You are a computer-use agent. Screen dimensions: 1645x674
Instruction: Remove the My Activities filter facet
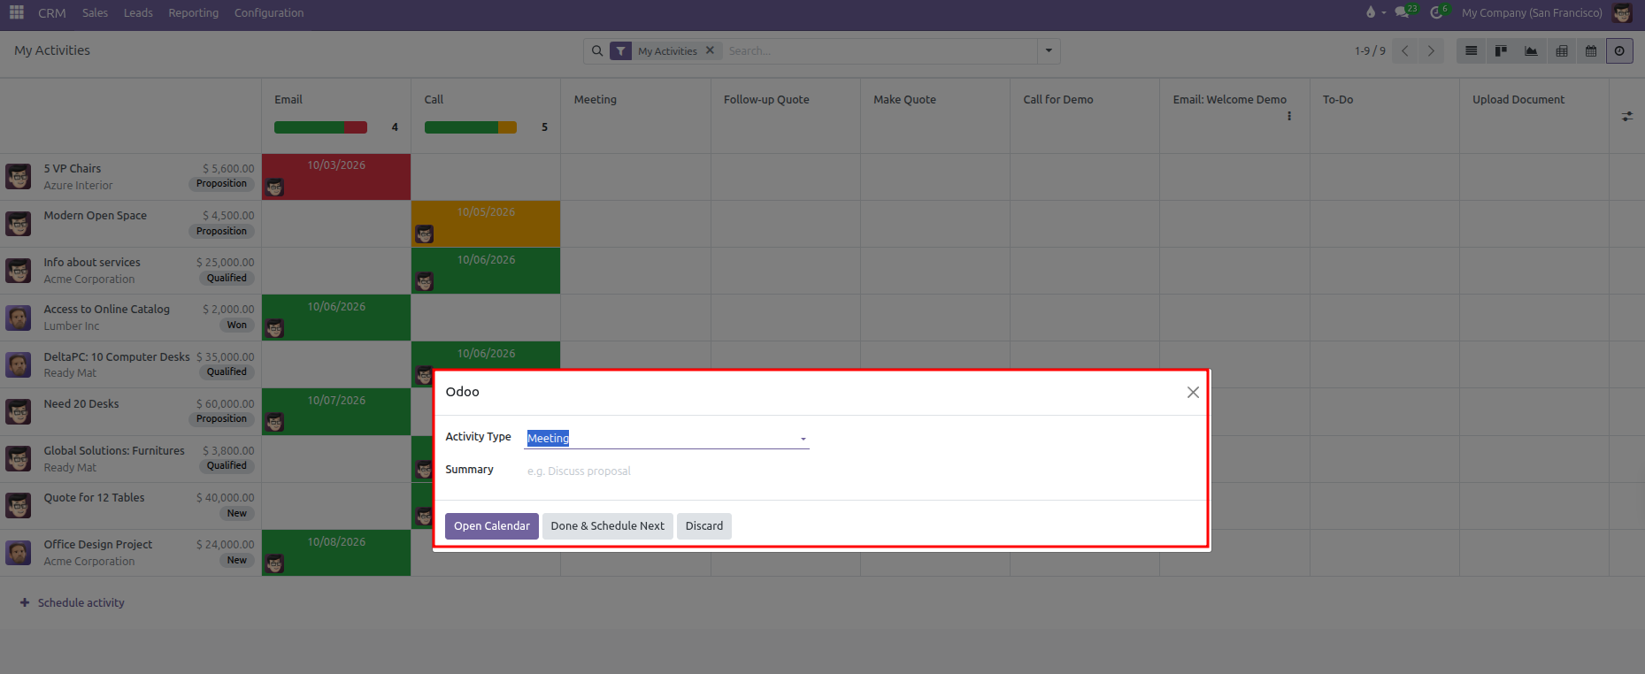pos(710,50)
